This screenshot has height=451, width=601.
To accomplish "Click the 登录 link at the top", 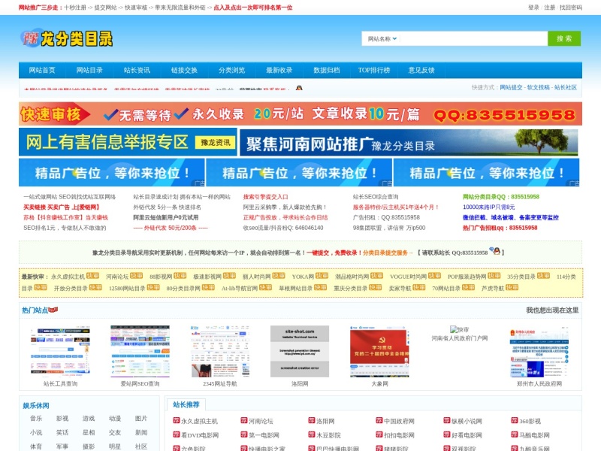I will (533, 8).
